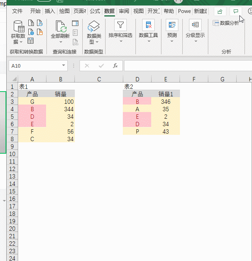
Task: Expand the 数据类型 dropdown chevron
Action: pos(97,42)
